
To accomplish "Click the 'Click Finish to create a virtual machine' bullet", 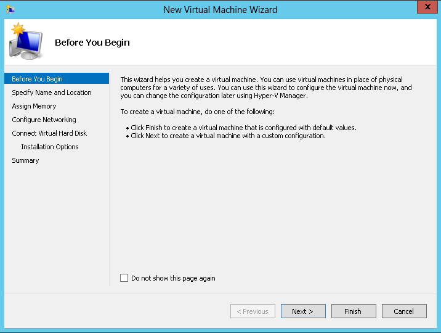I will click(x=241, y=128).
